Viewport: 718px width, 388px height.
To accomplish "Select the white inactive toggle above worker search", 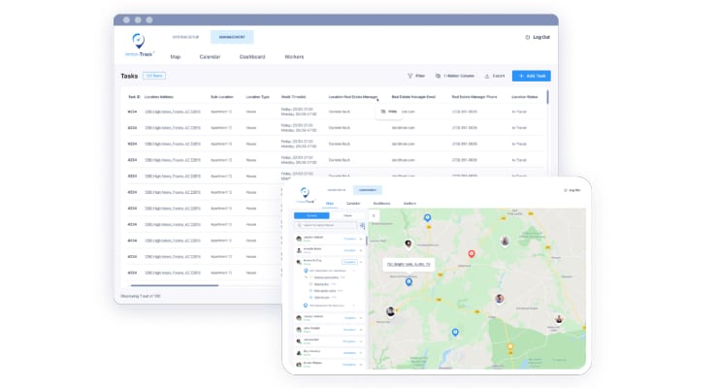I will click(347, 215).
